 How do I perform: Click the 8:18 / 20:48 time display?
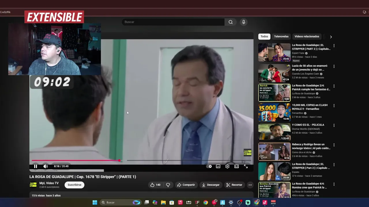pyautogui.click(x=61, y=166)
